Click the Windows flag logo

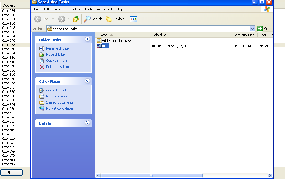pos(267,9)
